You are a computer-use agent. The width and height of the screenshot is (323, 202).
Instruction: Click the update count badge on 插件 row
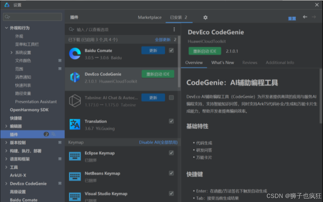[46, 134]
